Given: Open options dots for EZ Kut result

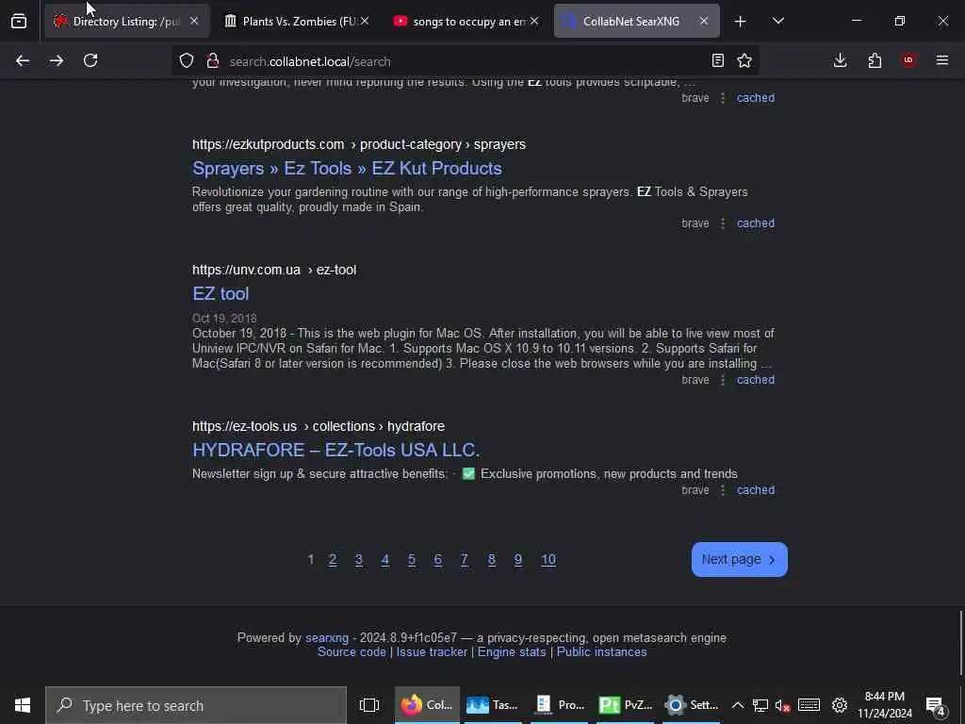Looking at the screenshot, I should pyautogui.click(x=723, y=222).
